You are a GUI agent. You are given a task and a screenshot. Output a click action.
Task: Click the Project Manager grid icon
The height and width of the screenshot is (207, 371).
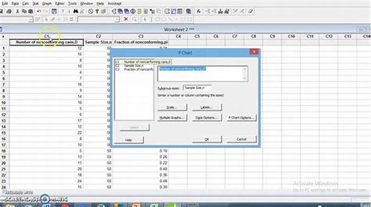point(180,11)
